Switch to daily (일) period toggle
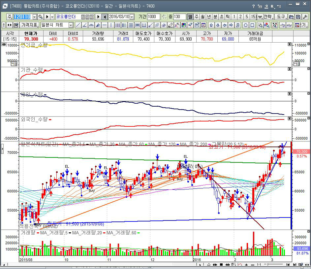311x269 pixels. (x=190, y=17)
